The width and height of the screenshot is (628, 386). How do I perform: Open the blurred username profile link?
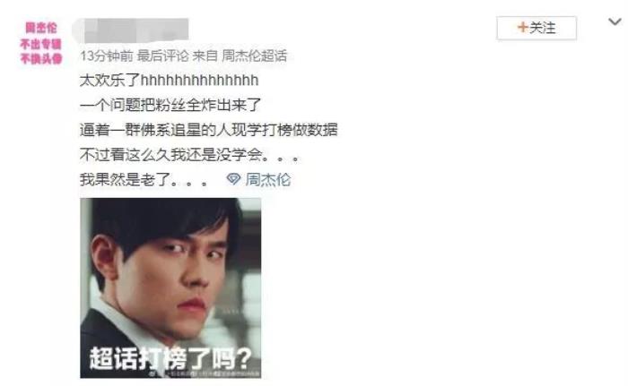(x=131, y=30)
